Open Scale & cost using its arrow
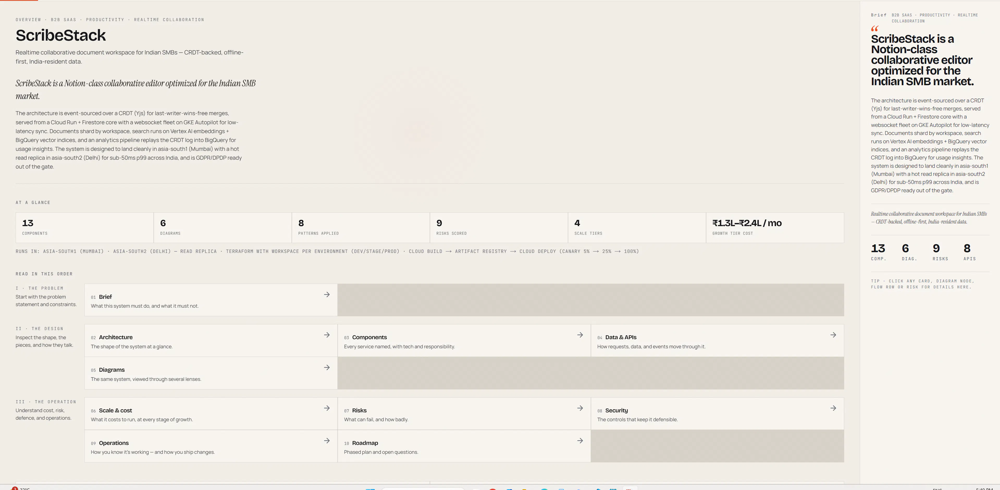This screenshot has width=1000, height=490. (x=327, y=408)
